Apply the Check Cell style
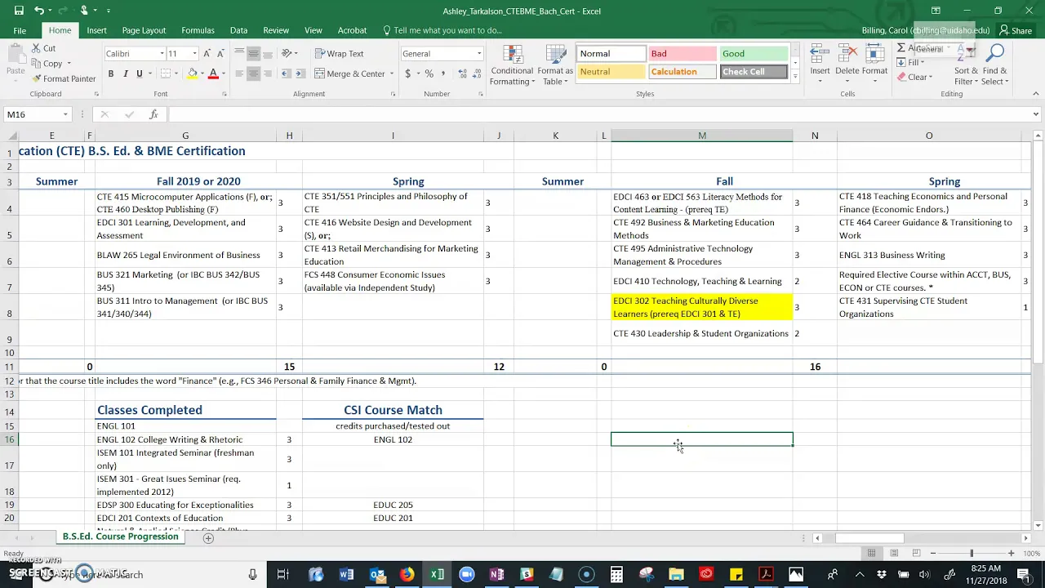Viewport: 1045px width, 588px height. [x=753, y=72]
